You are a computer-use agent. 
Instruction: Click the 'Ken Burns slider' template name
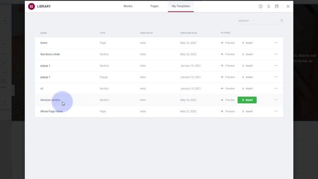[50, 54]
